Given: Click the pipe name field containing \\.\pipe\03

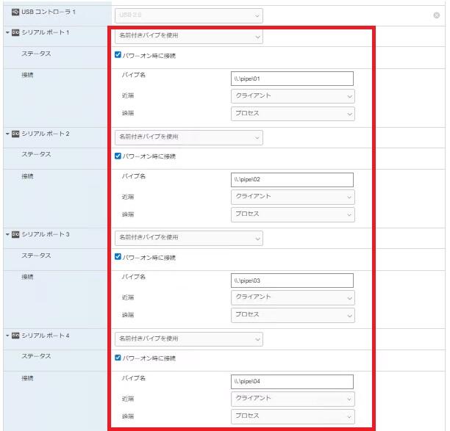Looking at the screenshot, I should (292, 280).
